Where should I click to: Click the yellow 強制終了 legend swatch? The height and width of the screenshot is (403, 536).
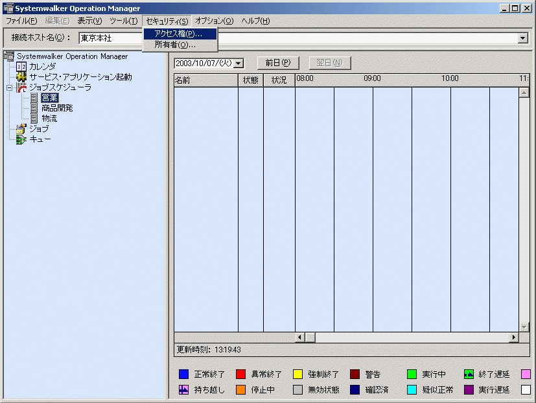tap(297, 374)
